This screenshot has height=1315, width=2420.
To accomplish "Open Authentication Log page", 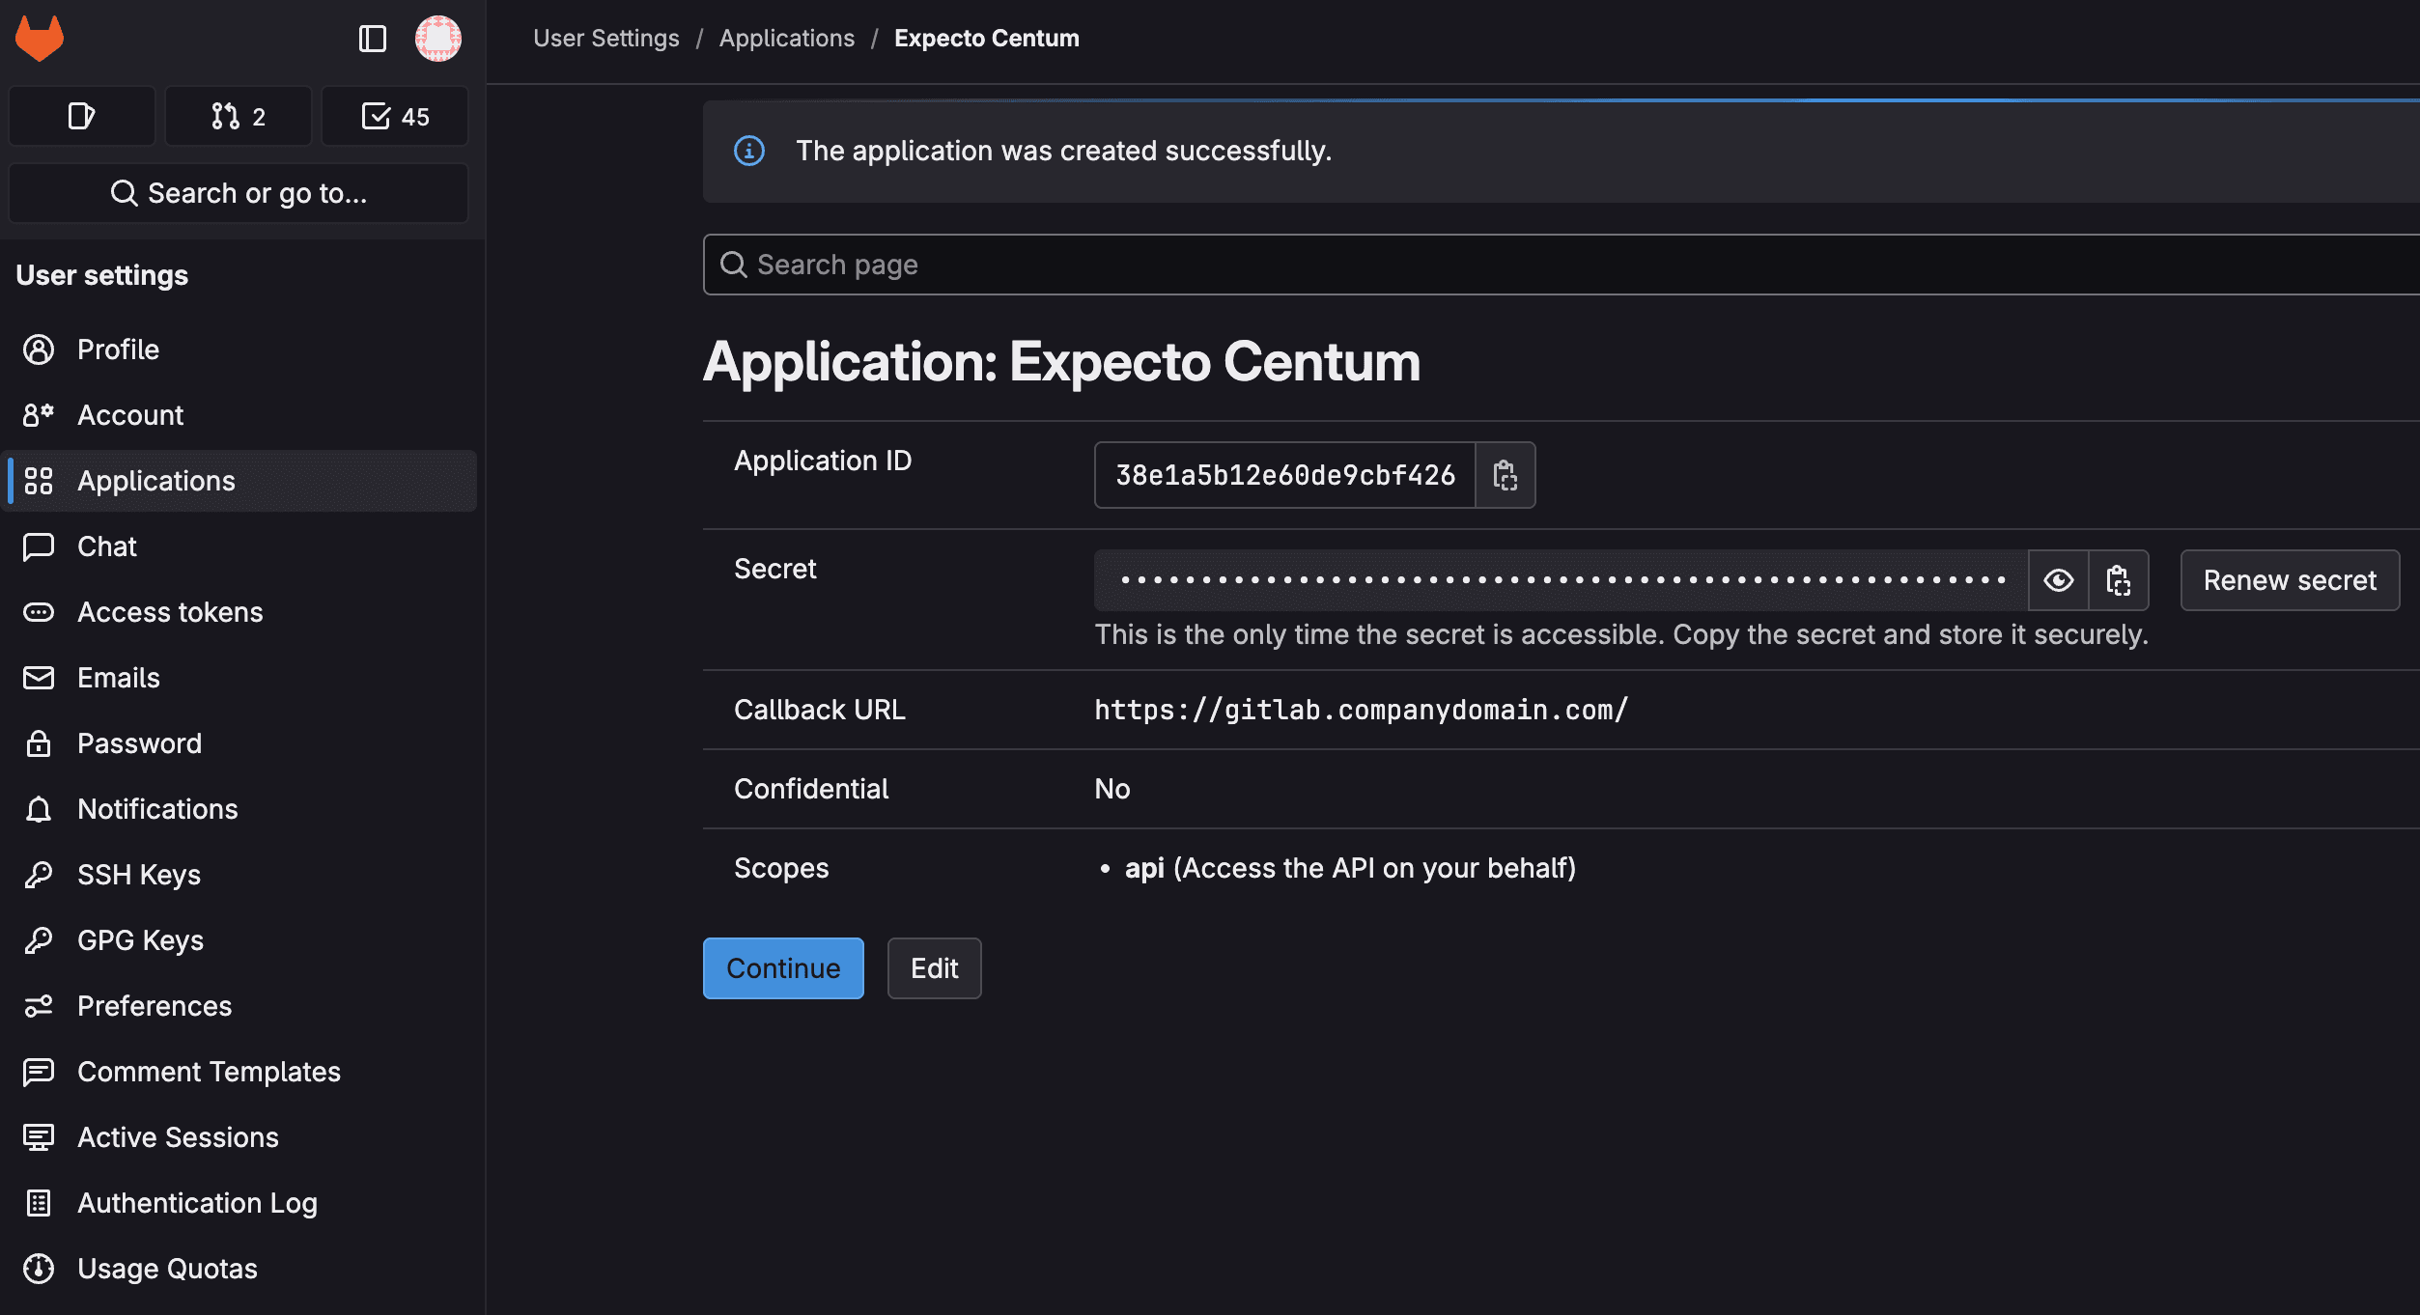I will coord(239,1203).
